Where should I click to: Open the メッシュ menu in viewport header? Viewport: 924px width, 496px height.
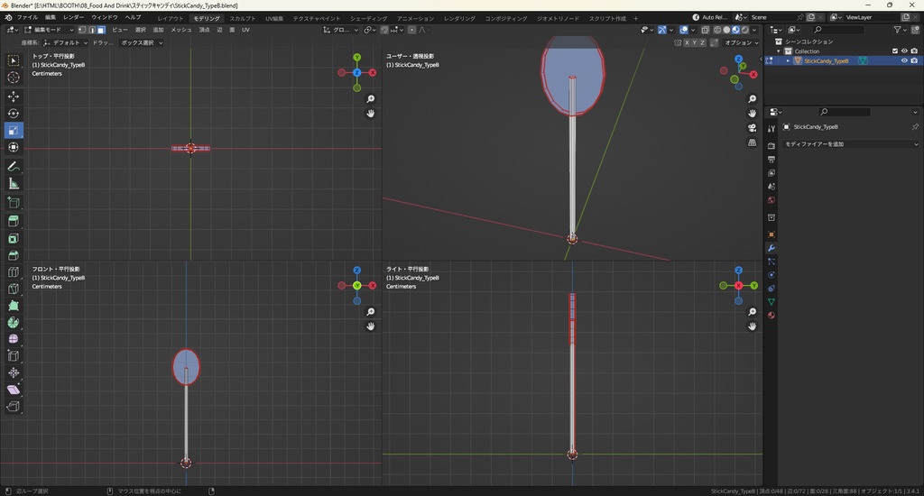point(181,30)
